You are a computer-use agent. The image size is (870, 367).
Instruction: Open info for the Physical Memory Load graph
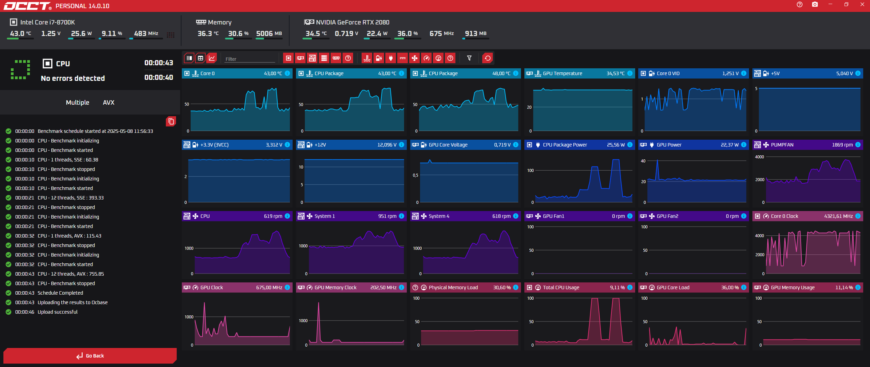click(x=516, y=287)
